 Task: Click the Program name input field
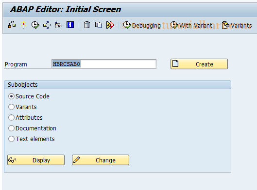tap(104, 64)
